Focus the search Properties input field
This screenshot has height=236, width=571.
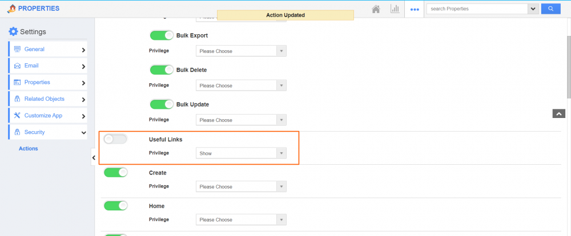tap(476, 9)
